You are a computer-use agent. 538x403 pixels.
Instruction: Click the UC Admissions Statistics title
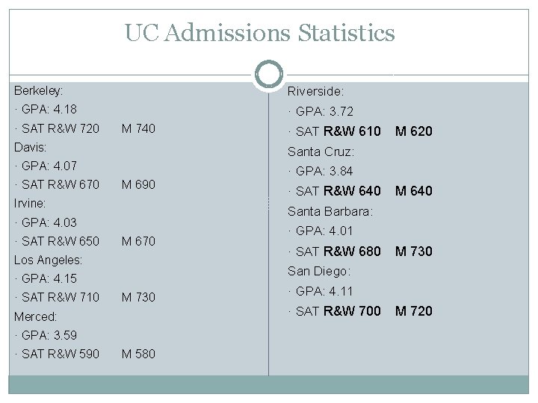point(259,33)
